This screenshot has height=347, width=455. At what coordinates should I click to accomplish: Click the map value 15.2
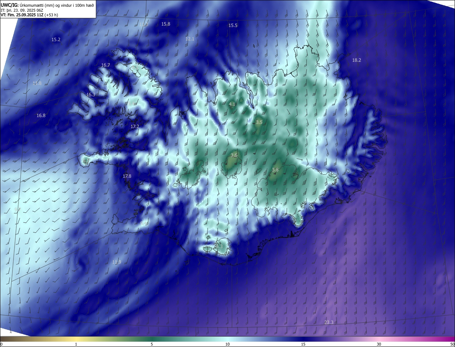click(56, 40)
